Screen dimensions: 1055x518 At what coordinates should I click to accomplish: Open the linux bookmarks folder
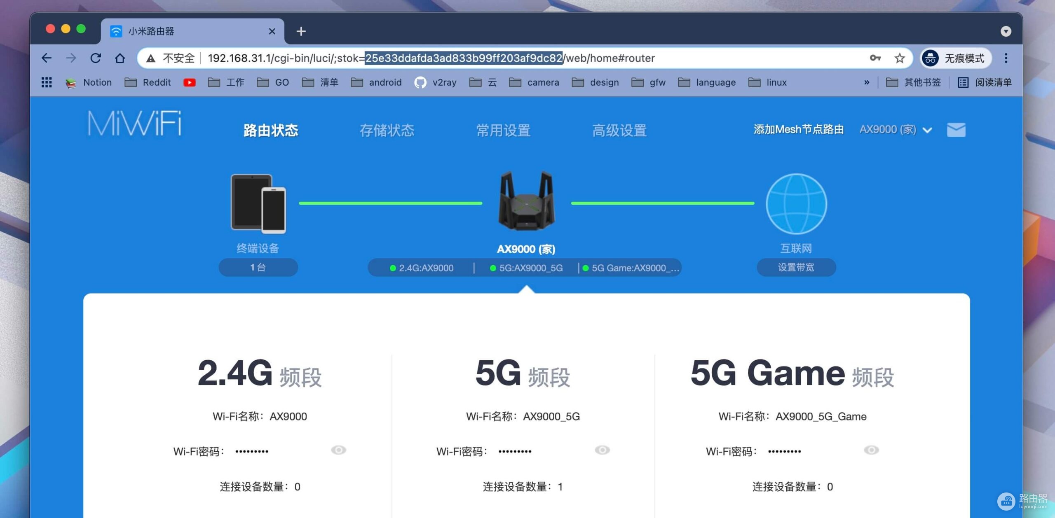[768, 82]
